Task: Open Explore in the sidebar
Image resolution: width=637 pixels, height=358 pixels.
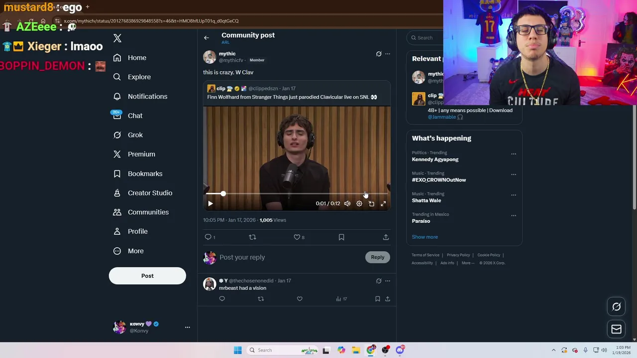Action: point(132,77)
